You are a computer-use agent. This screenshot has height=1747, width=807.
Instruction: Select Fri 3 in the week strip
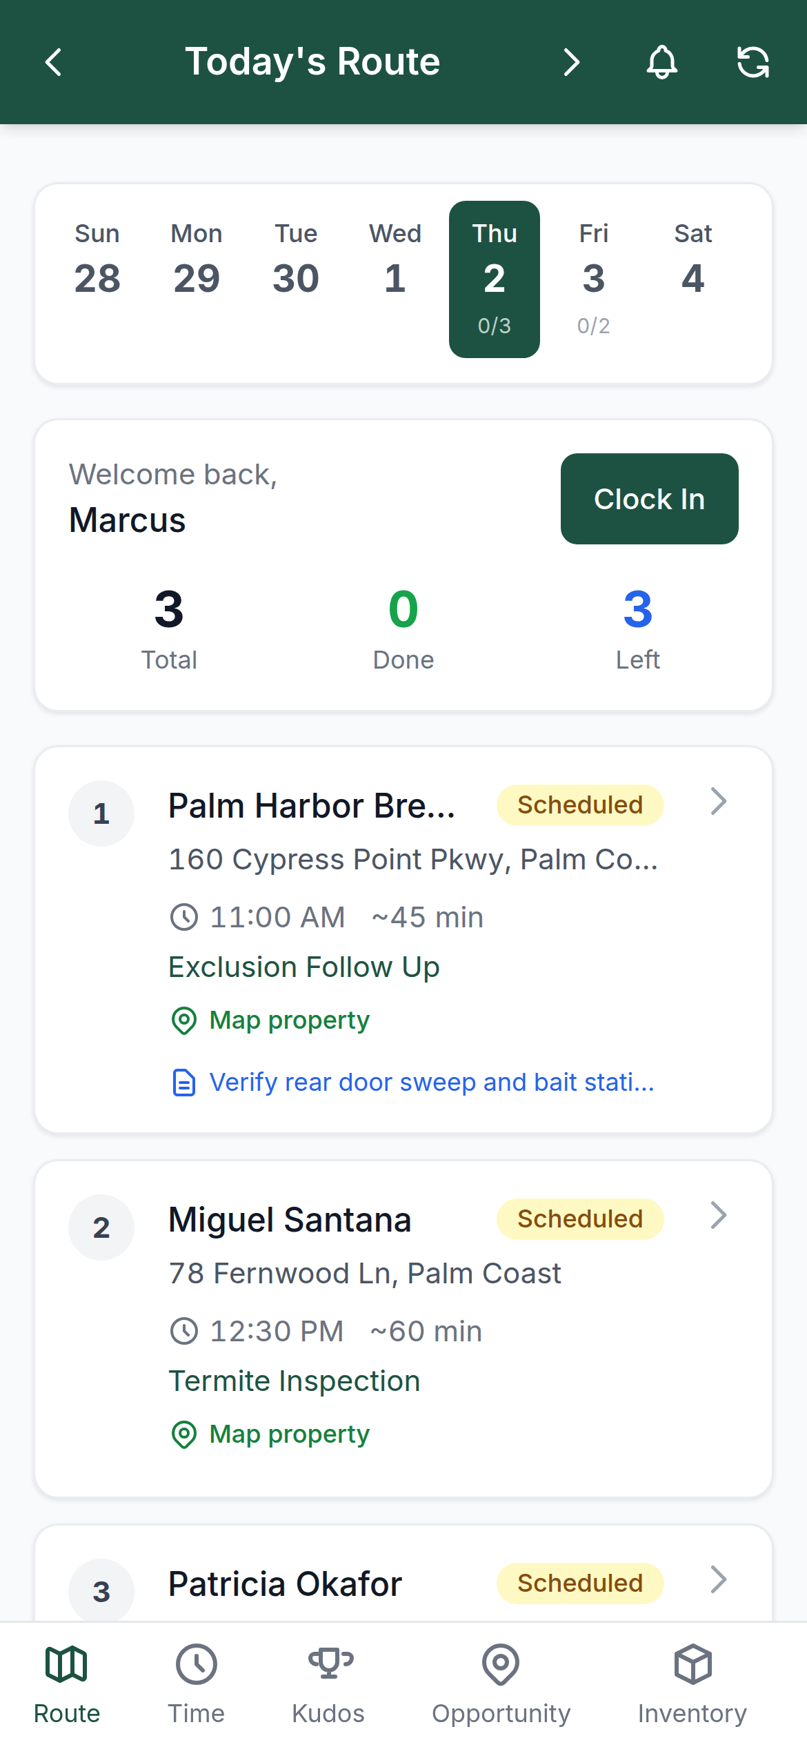[594, 279]
